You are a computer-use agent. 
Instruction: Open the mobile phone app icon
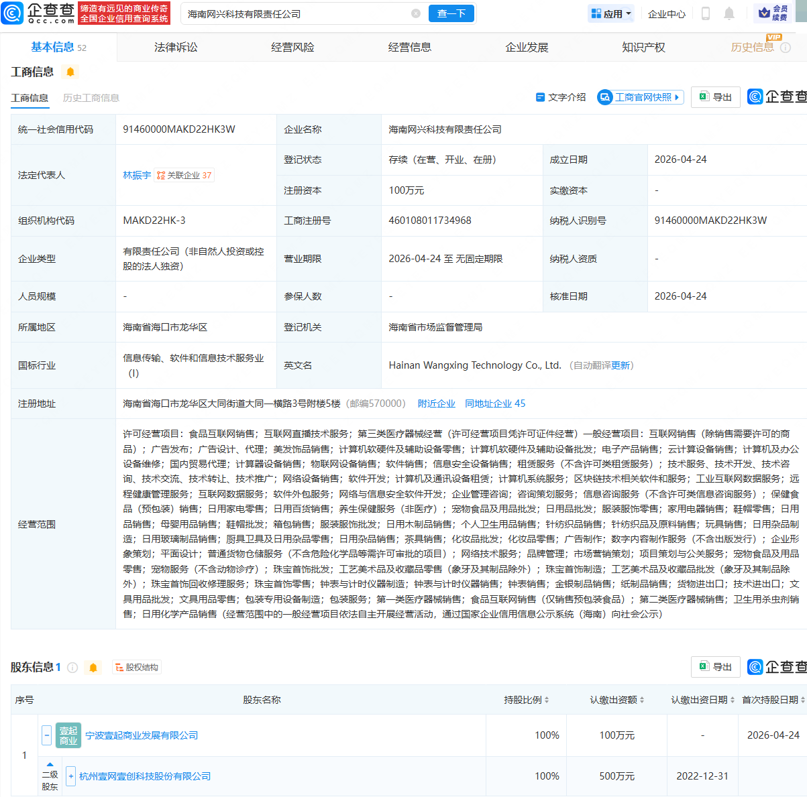point(706,13)
